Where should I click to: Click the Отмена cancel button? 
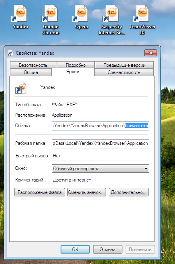pos(108,250)
